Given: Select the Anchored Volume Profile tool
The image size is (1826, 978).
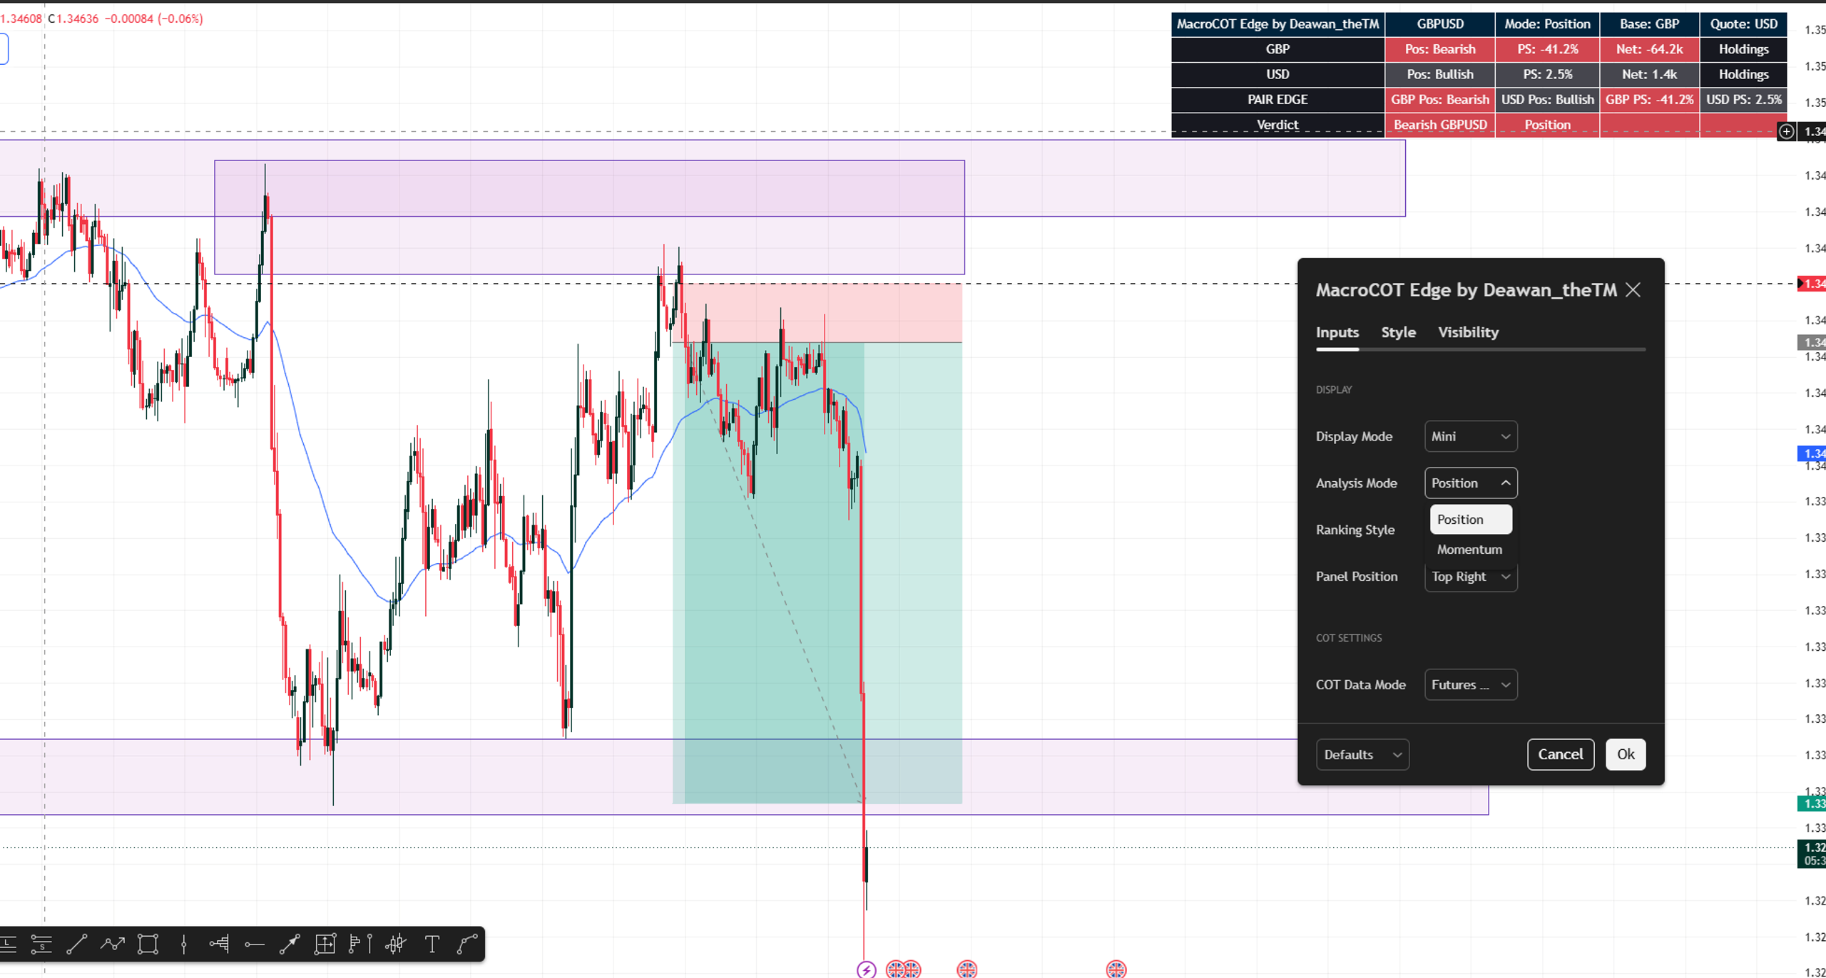Looking at the screenshot, I should tap(219, 944).
